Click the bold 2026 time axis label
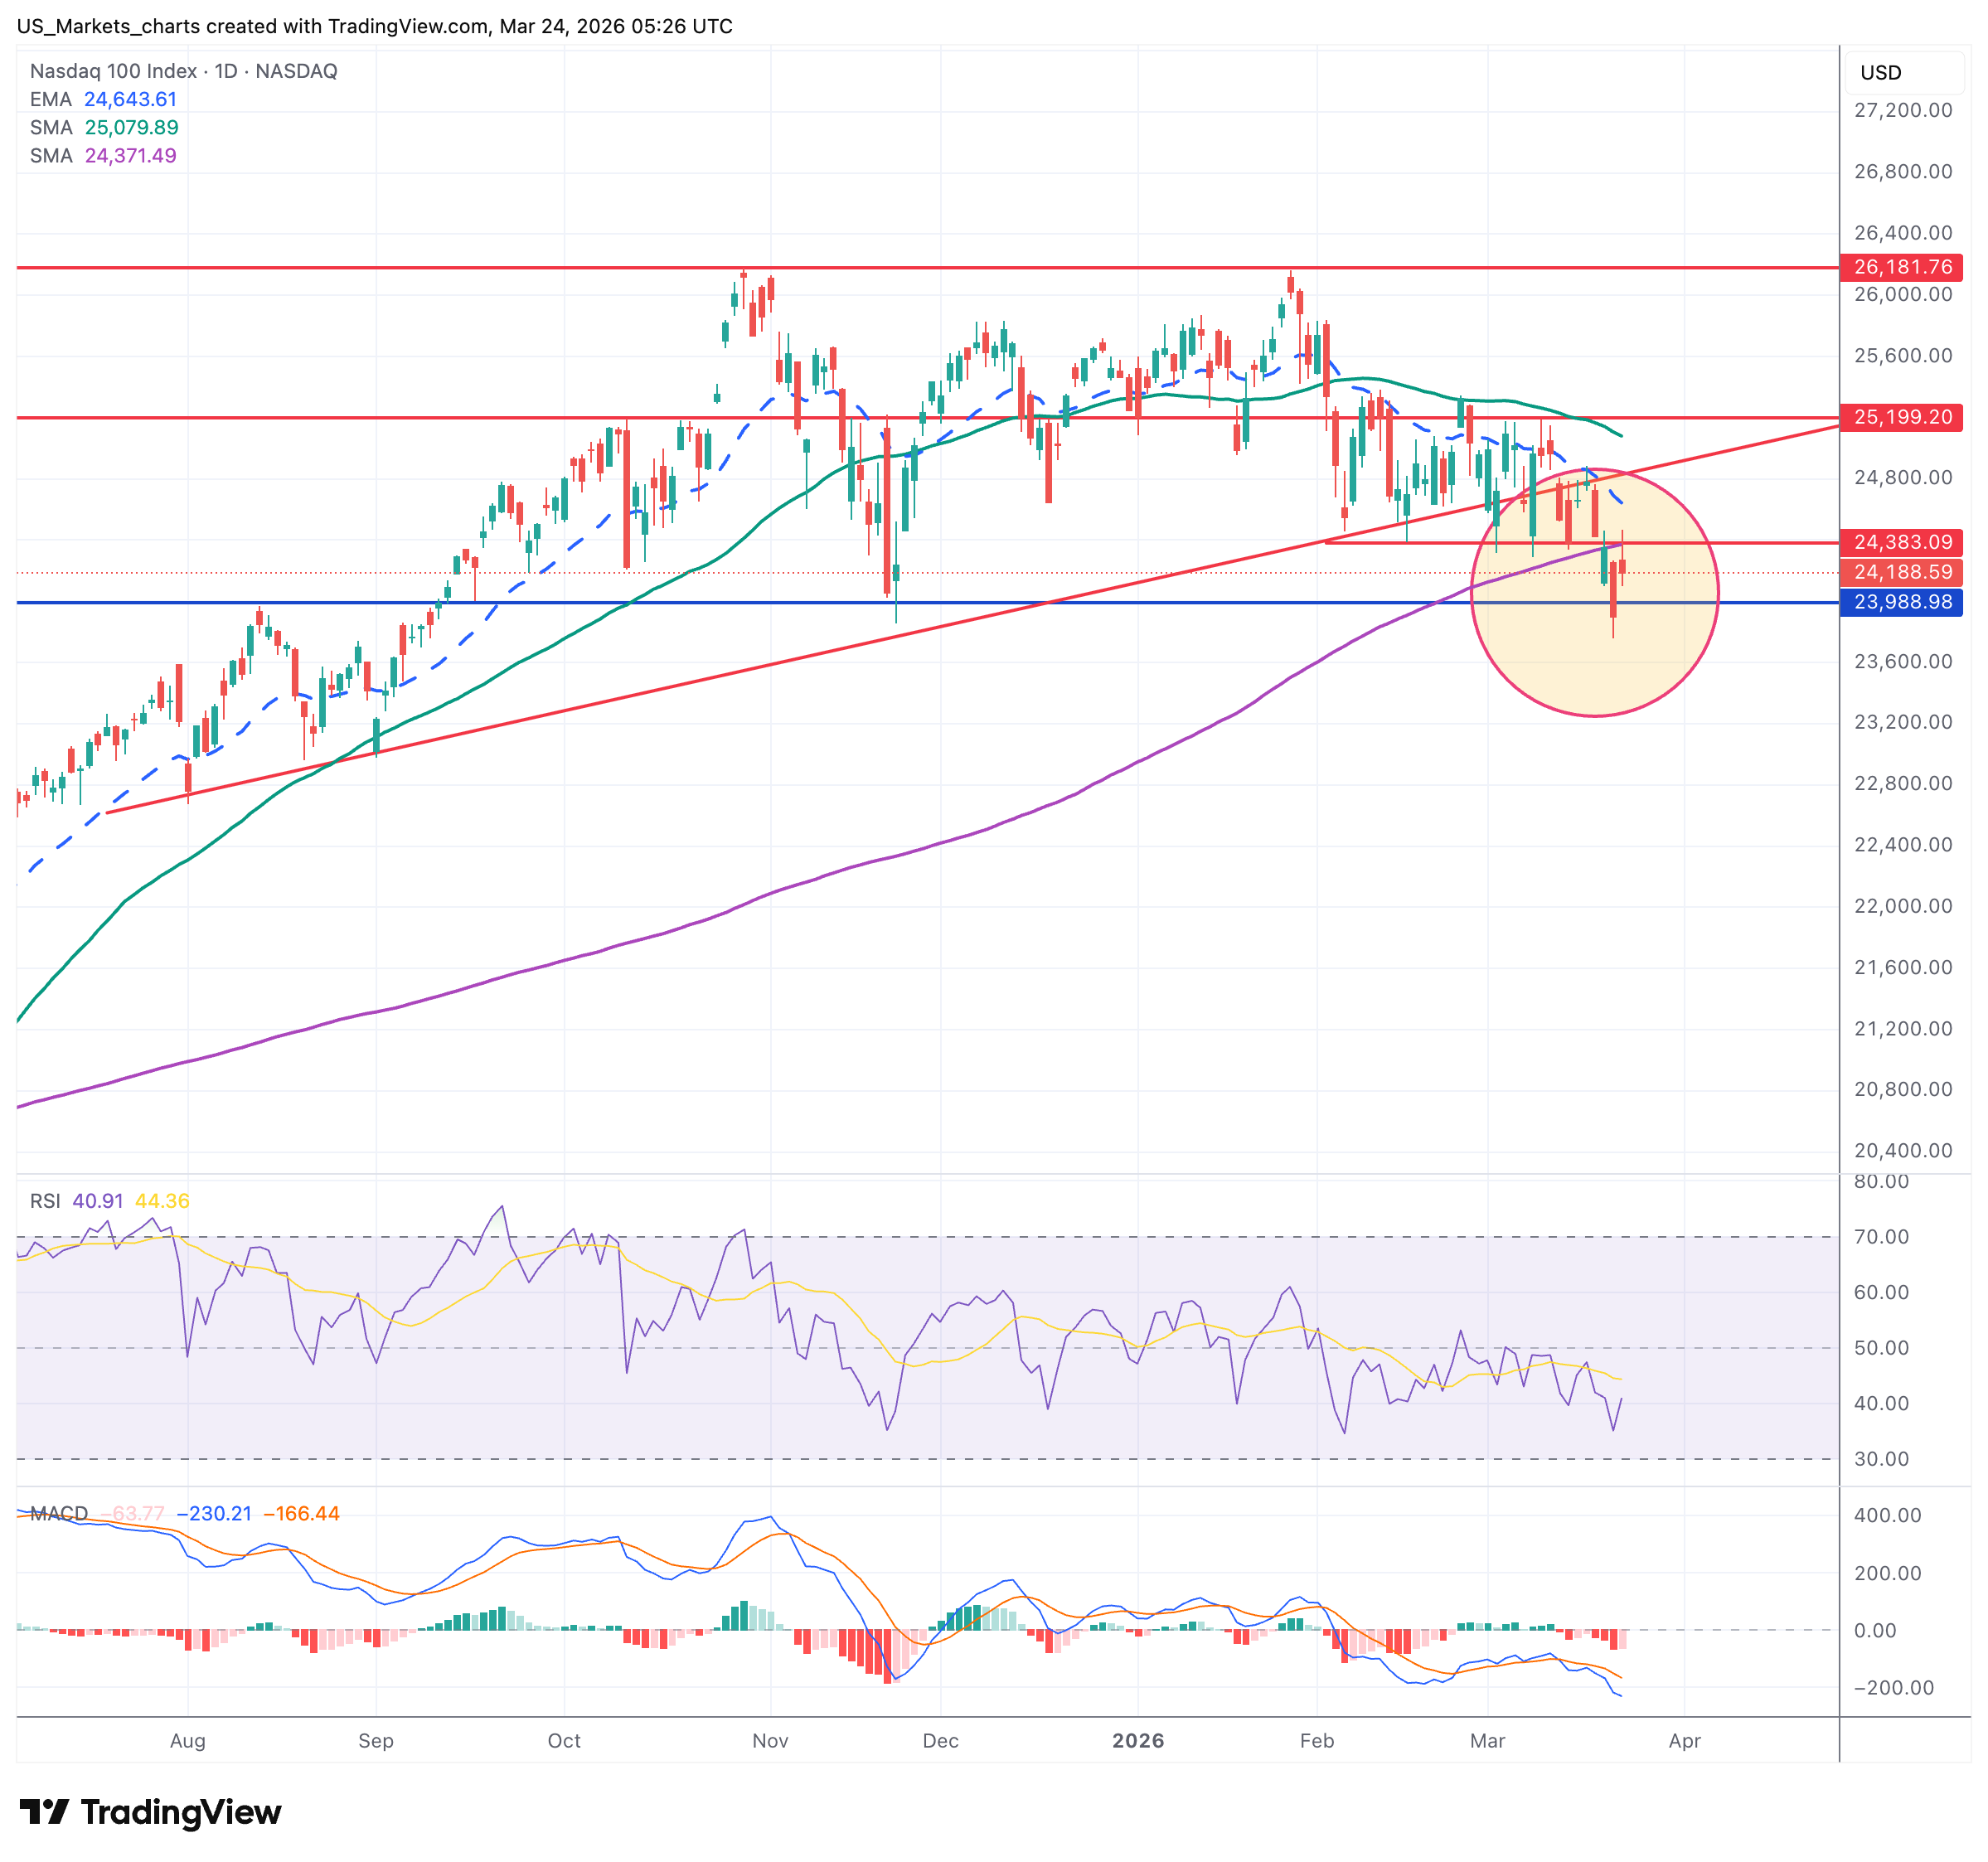Viewport: 1988px width, 1862px height. click(1138, 1740)
